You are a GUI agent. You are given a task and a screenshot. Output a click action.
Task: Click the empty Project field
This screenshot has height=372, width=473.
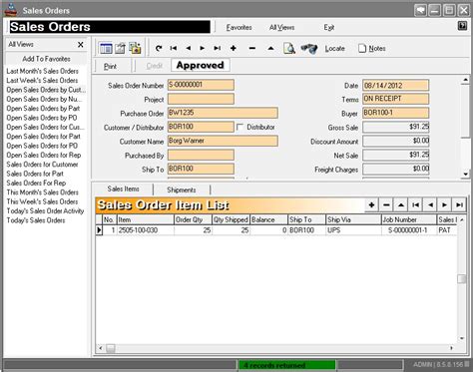[201, 99]
